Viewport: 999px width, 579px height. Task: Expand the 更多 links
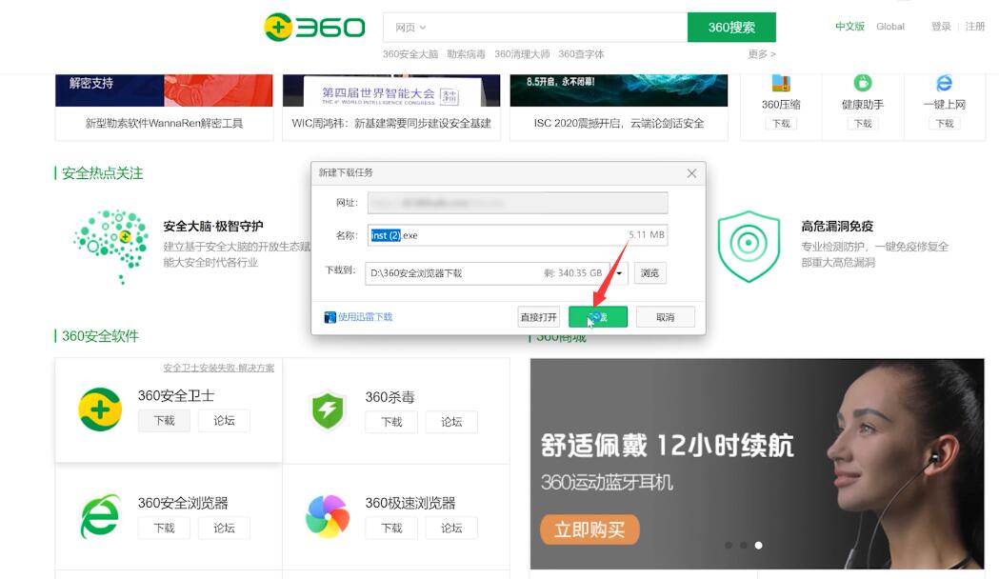click(x=761, y=54)
